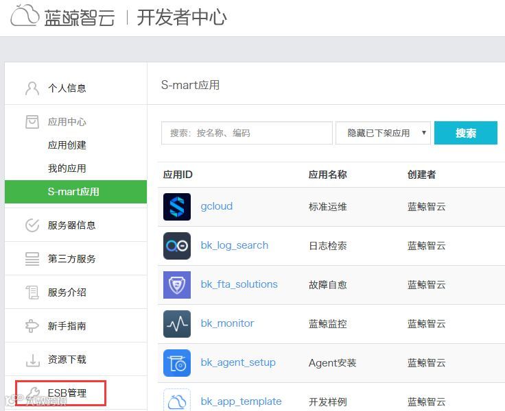Viewport: 505px width, 411px height.
Task: Open the 个人信息 person icon
Action: [x=32, y=88]
